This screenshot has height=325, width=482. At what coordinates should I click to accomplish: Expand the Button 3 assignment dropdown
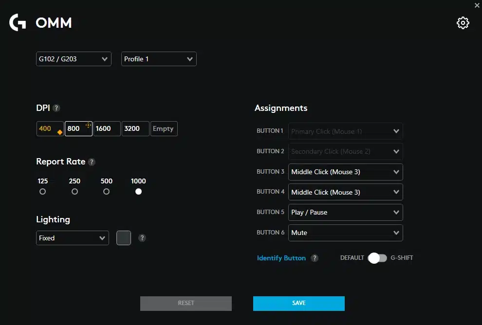click(346, 172)
